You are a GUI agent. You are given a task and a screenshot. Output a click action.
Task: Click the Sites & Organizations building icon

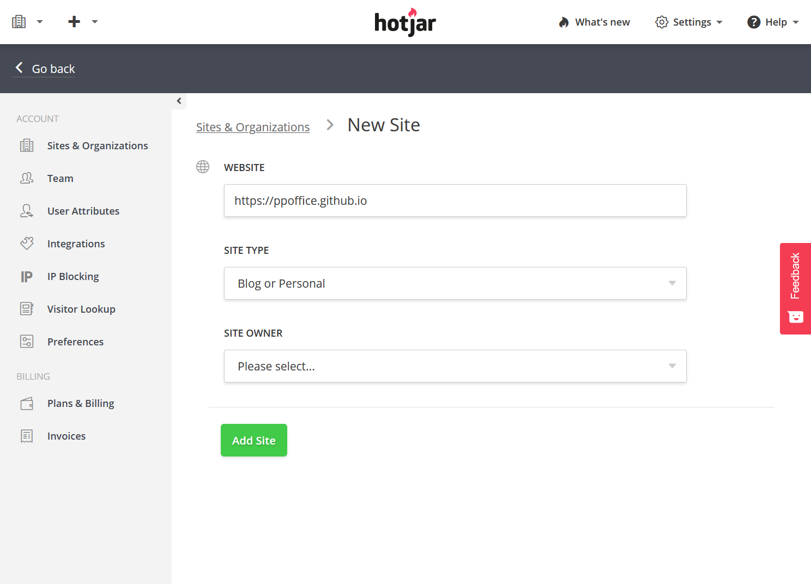tap(27, 145)
